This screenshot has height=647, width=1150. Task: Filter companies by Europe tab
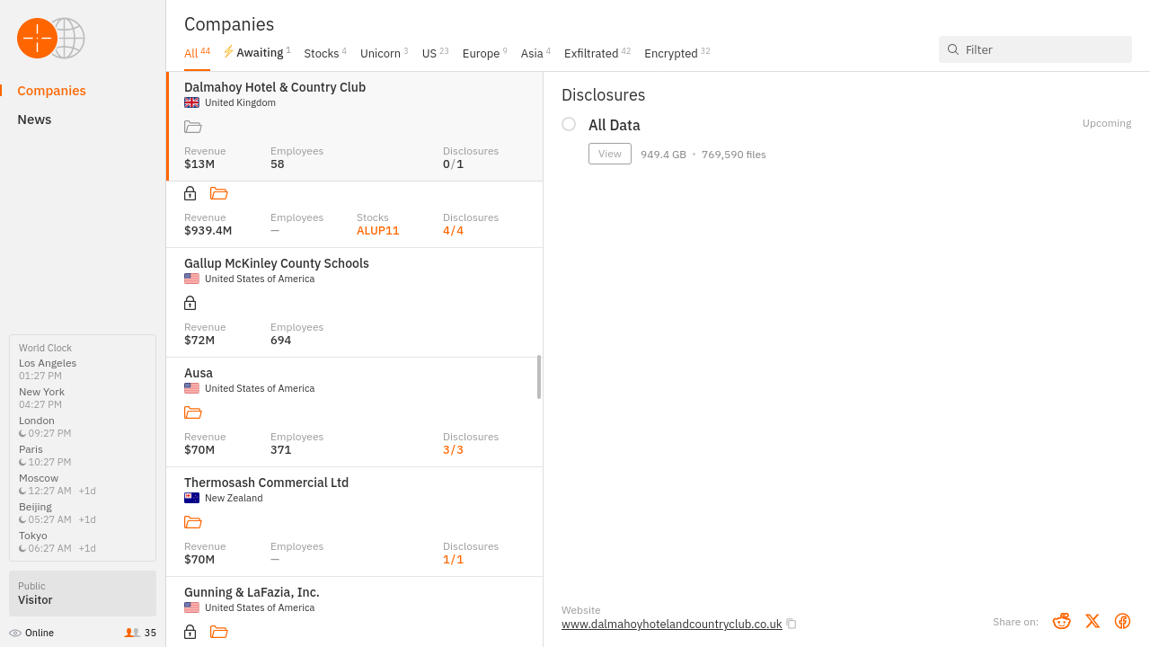(x=483, y=54)
